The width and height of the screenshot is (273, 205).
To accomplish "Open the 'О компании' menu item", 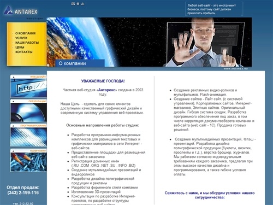I will [26, 33].
